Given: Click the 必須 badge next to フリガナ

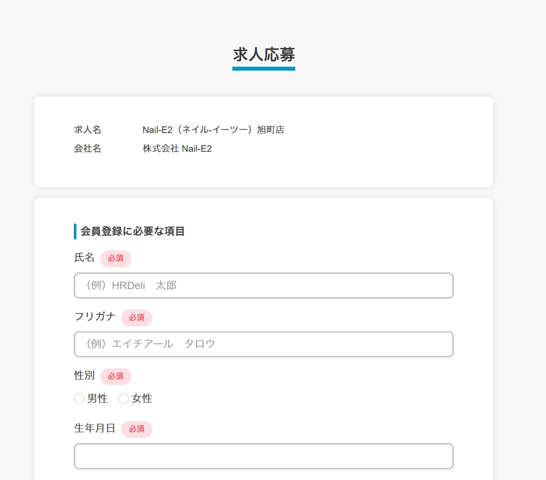Looking at the screenshot, I should pyautogui.click(x=137, y=318).
